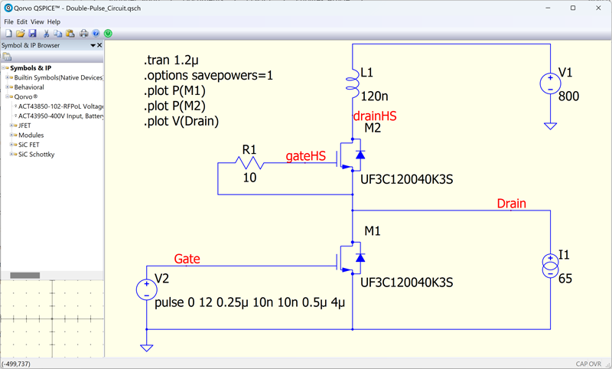Collapse the Qorvo folder
The image size is (612, 369).
7,96
